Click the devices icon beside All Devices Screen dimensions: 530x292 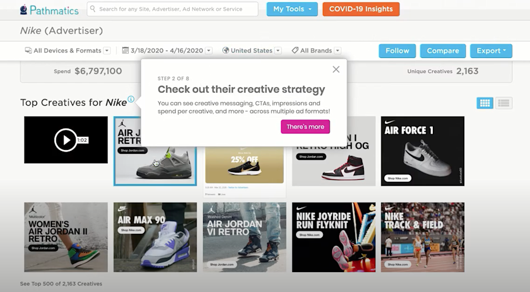point(28,50)
